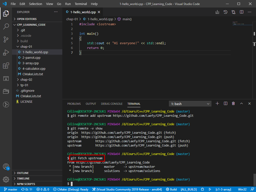Expand the tp-01 folder

[x=37, y=85]
